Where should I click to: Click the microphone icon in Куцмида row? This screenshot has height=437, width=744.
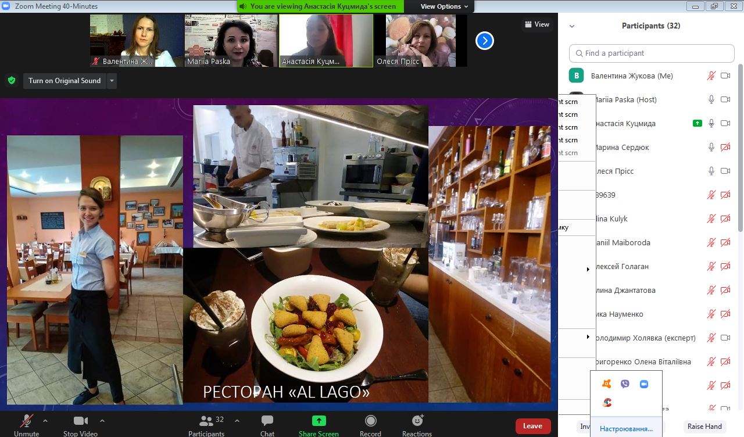pyautogui.click(x=711, y=123)
